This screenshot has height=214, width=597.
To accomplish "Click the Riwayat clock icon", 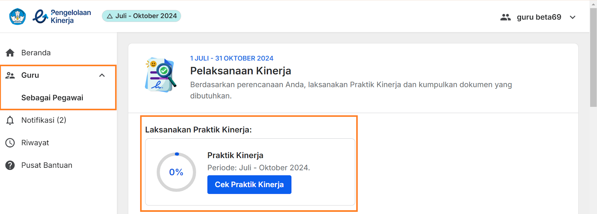I will coord(10,143).
